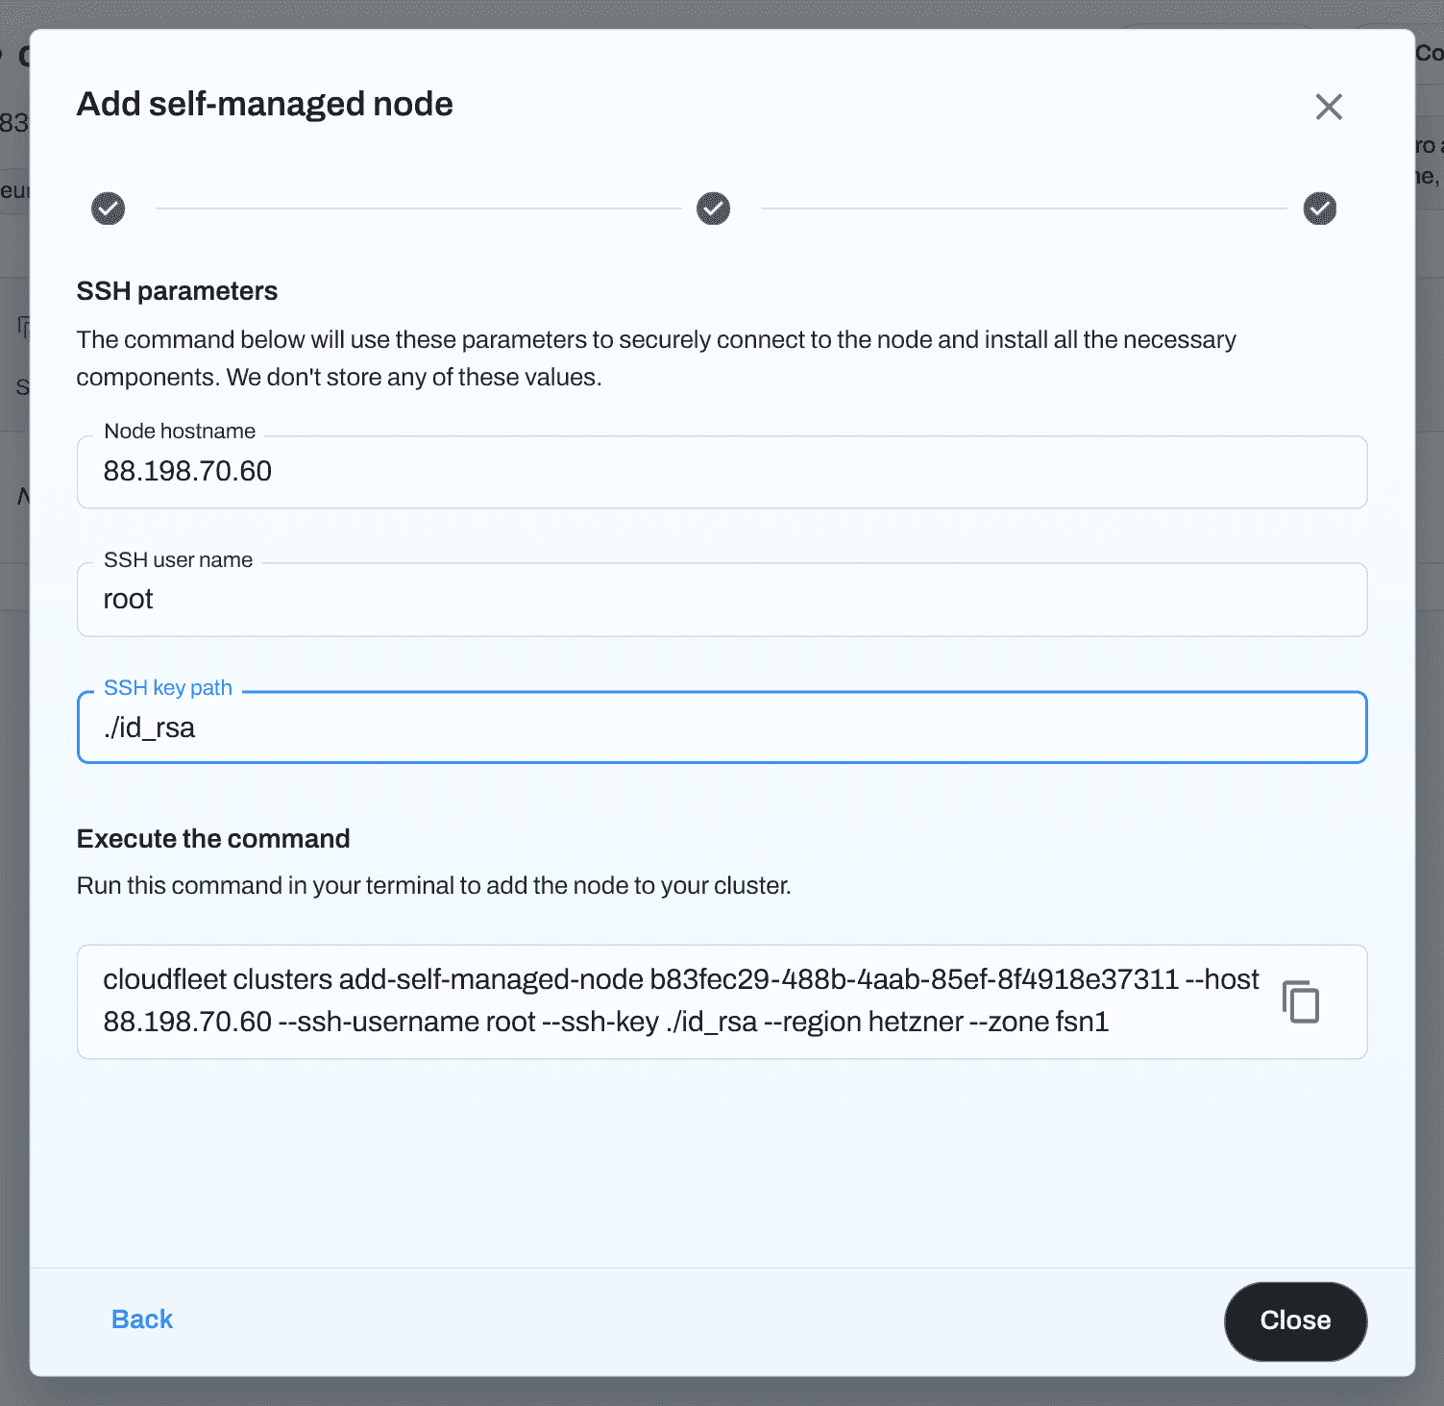Click the third step checkmark indicator
This screenshot has height=1406, width=1444.
pyautogui.click(x=1320, y=209)
